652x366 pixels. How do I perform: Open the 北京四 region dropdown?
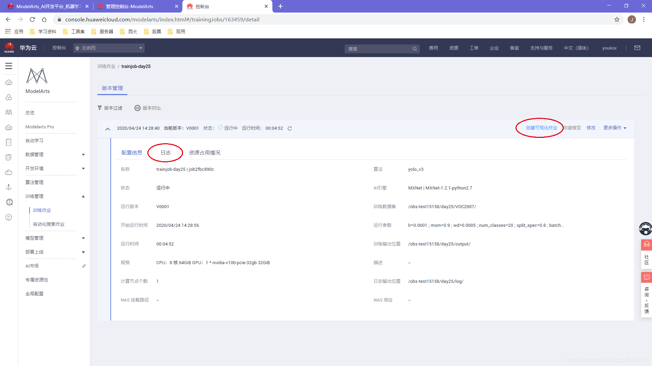(x=109, y=48)
